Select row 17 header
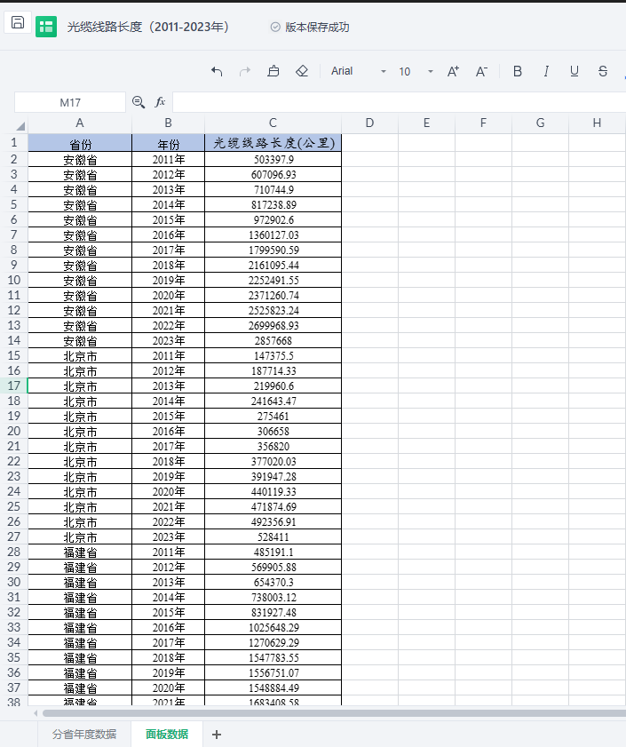 [14, 385]
